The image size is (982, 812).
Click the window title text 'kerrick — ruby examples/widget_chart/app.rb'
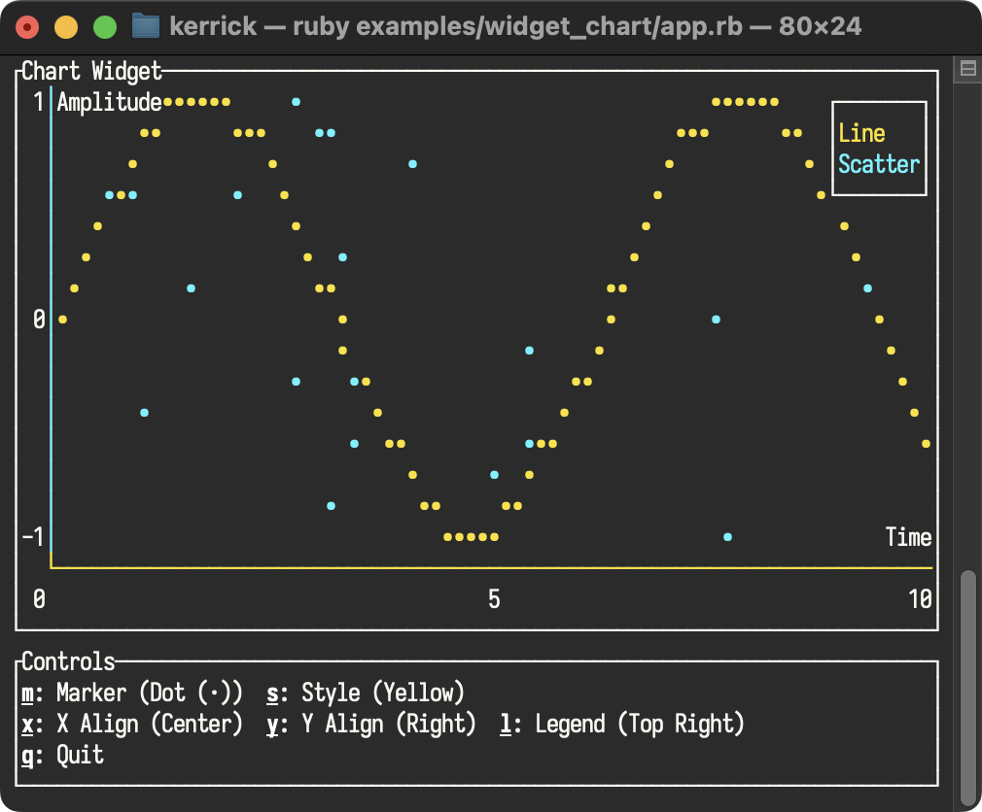[x=456, y=27]
